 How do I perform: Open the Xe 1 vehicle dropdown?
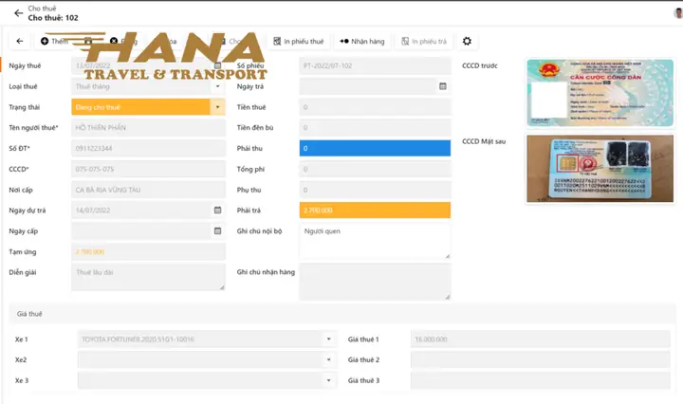[328, 339]
